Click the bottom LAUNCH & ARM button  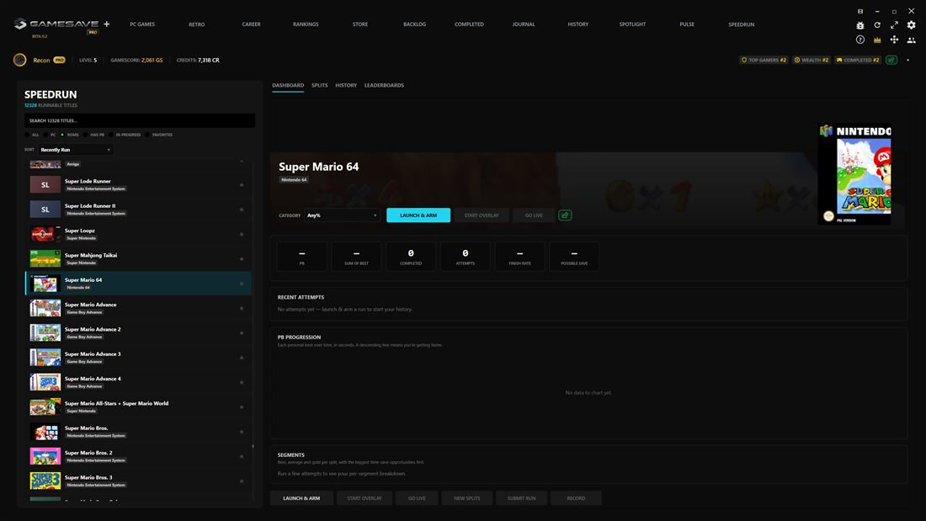[301, 498]
